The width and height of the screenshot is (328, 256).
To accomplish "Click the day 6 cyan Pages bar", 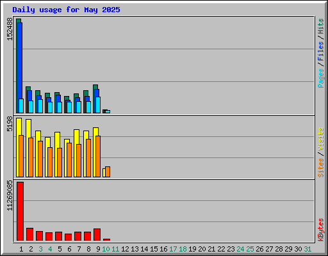I will point(69,108).
